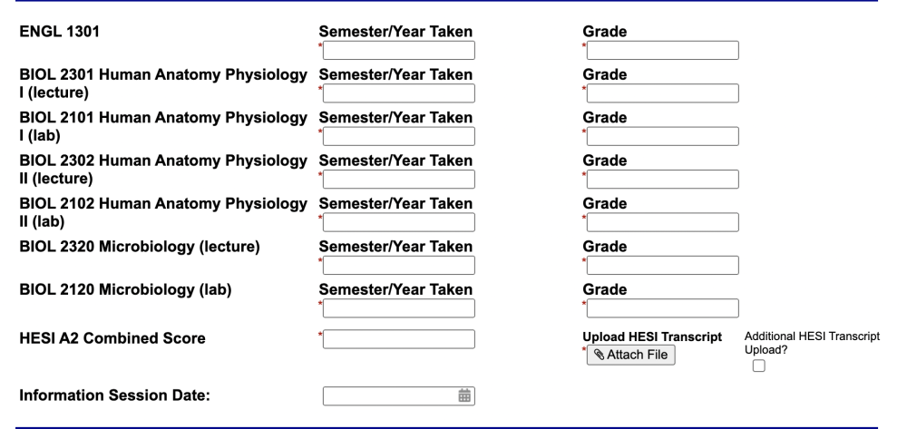Screen dimensions: 907x429
Task: Click the Information Session Date input field
Action: pyautogui.click(x=398, y=396)
